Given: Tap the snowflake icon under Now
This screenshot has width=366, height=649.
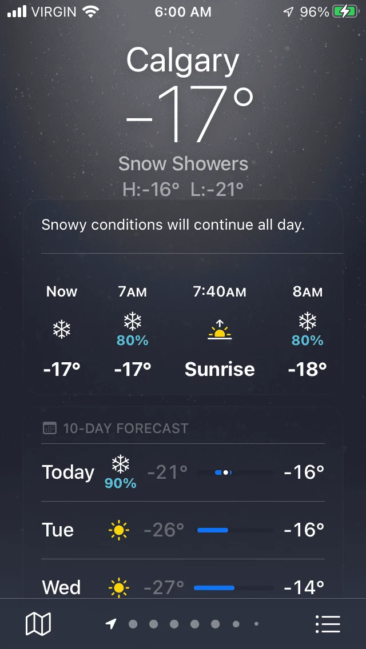Looking at the screenshot, I should tap(62, 330).
